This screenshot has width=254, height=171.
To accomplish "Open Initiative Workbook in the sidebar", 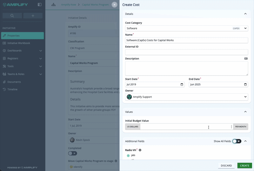I will click(x=22, y=43).
